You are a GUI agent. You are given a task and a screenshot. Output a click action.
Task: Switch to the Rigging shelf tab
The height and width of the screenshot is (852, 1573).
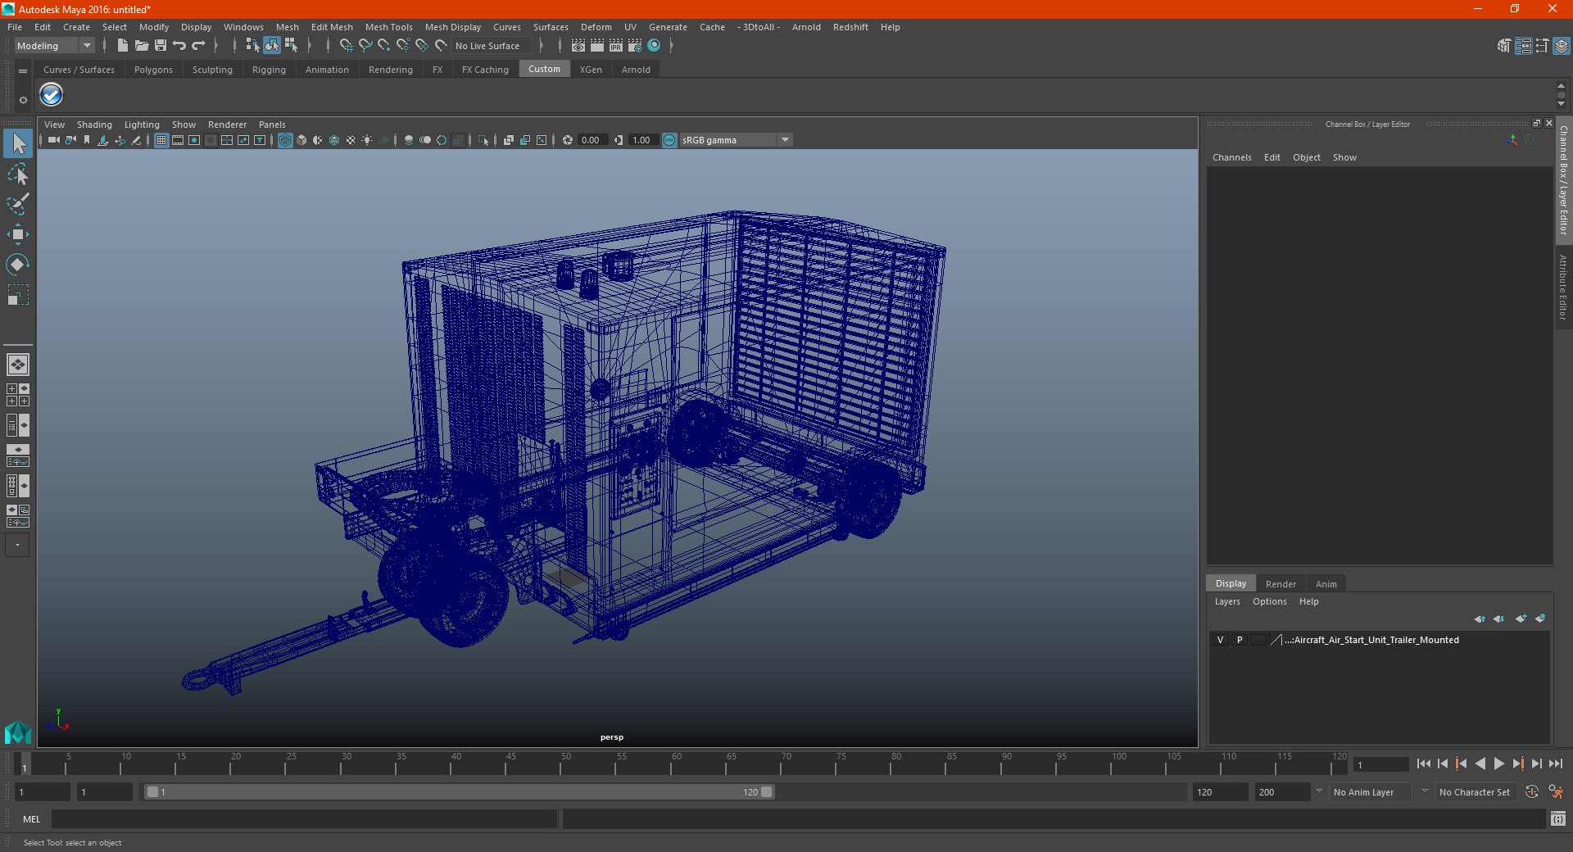[269, 70]
